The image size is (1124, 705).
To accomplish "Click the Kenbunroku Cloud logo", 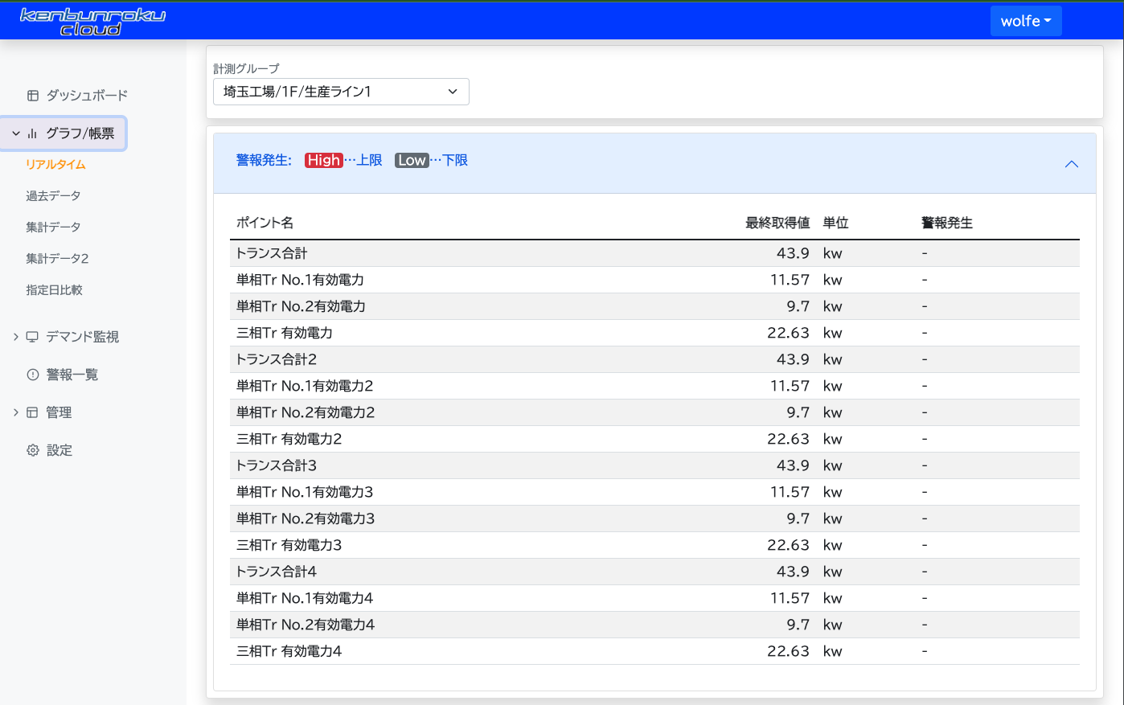I will click(x=92, y=22).
